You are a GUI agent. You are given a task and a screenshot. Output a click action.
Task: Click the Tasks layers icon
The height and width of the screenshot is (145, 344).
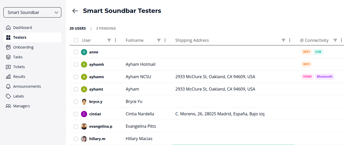[x=8, y=57]
